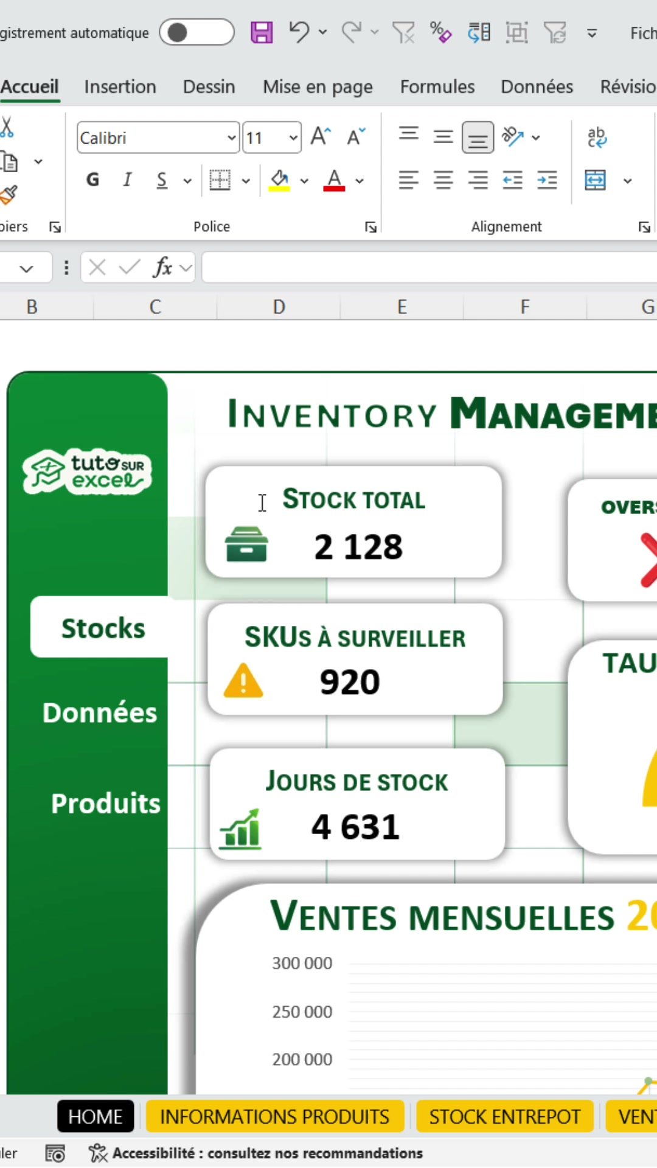Image resolution: width=657 pixels, height=1168 pixels.
Task: Click the green growth chart icon
Action: [240, 829]
